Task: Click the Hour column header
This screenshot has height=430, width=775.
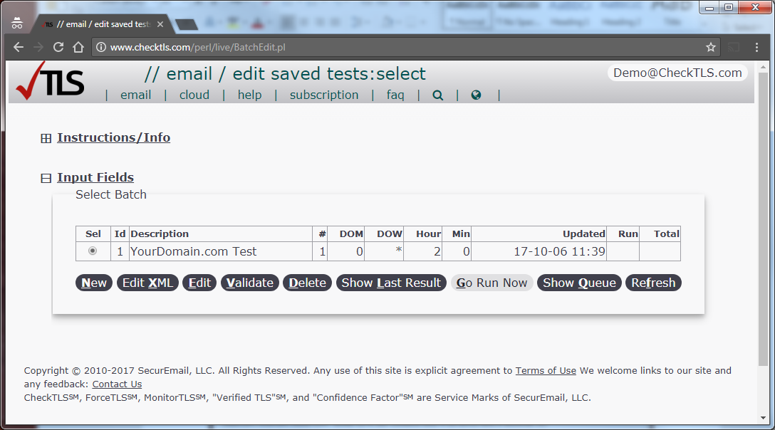Action: point(423,234)
